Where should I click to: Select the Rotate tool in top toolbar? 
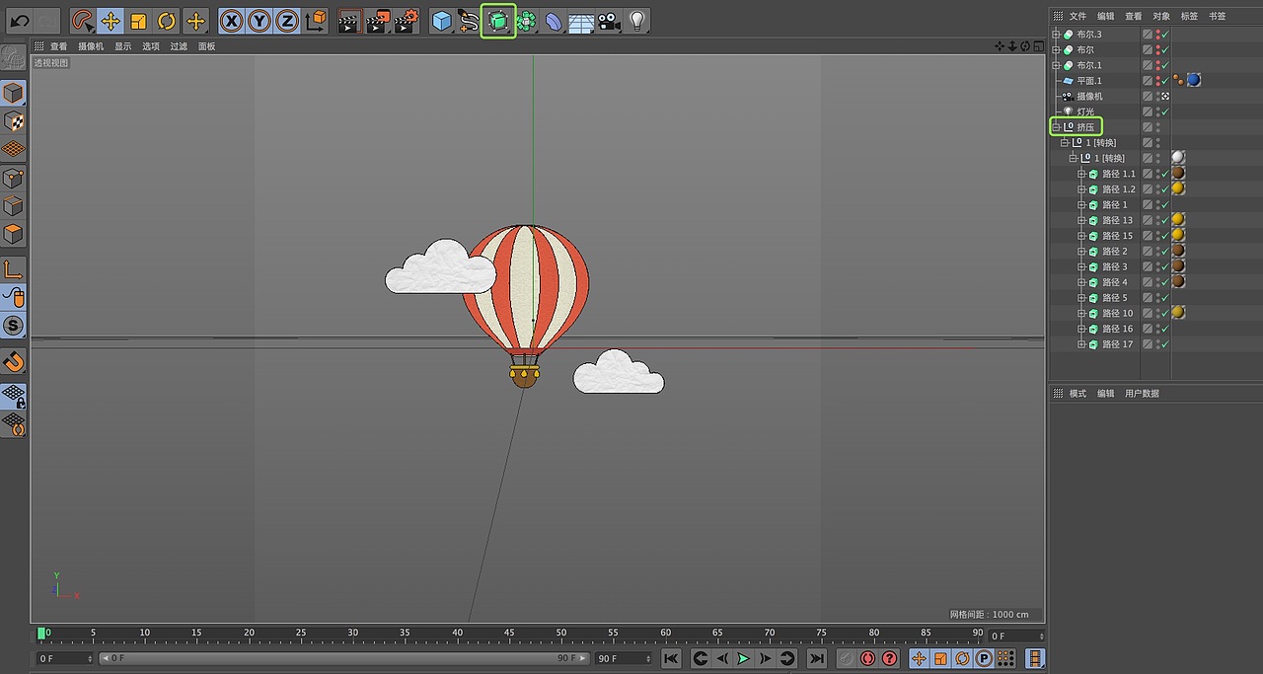coord(167,21)
